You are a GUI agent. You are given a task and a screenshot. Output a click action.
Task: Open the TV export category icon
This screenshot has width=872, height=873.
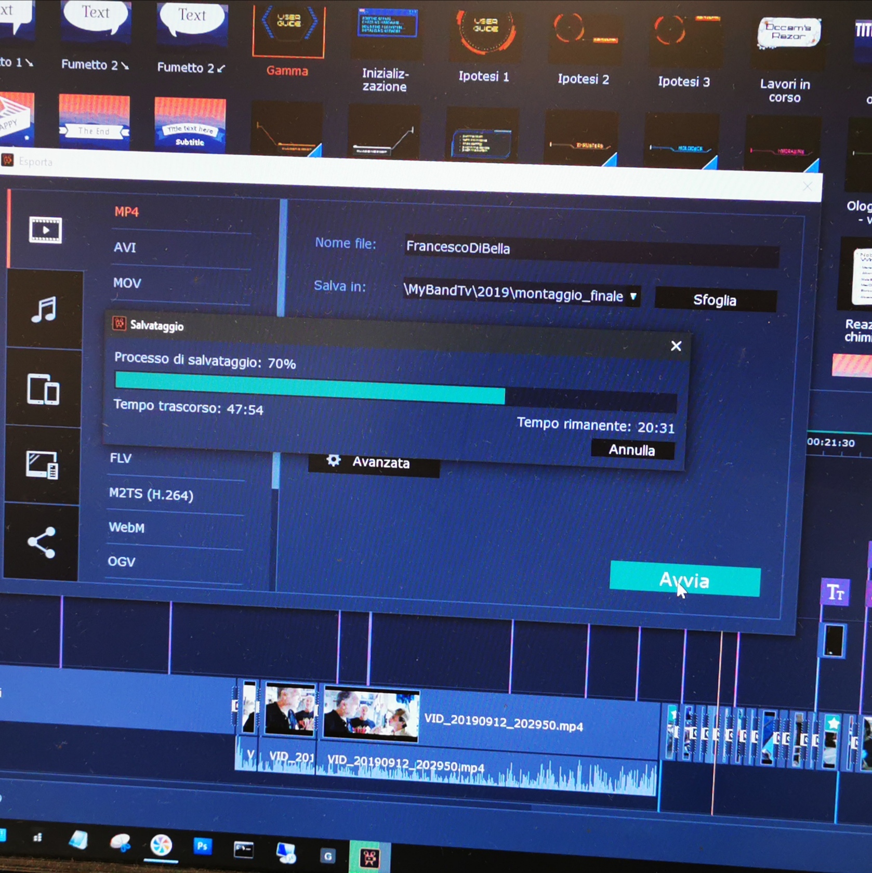[42, 465]
